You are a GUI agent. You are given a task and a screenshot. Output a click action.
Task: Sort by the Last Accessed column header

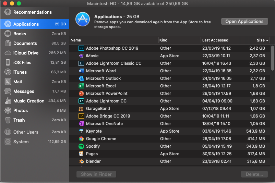click(x=215, y=40)
